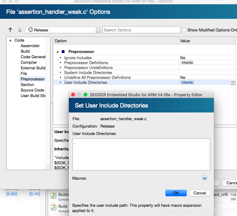Image resolution: width=237 pixels, height=216 pixels.
Task: Collapse the Preprocessor option group
Action: [x=57, y=52]
